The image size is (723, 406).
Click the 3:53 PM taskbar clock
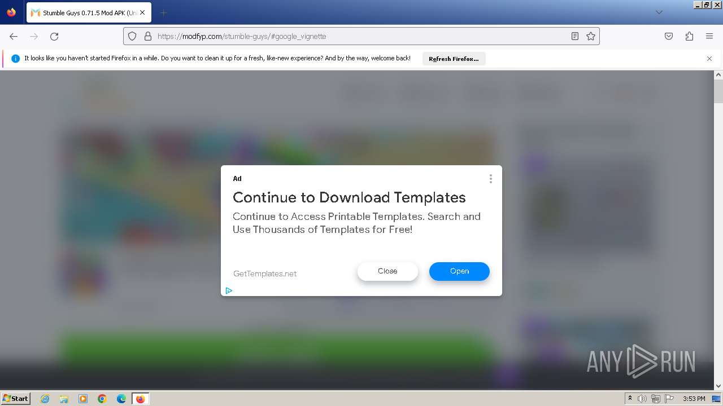pos(694,399)
